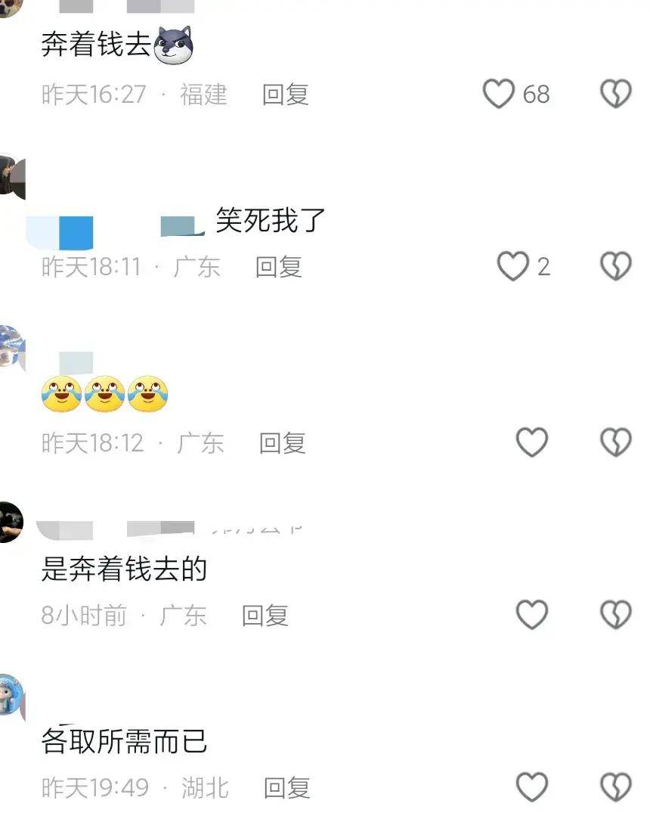
Task: Open dark avatar of 是奔着钱去的 commenter
Action: pos(11,522)
